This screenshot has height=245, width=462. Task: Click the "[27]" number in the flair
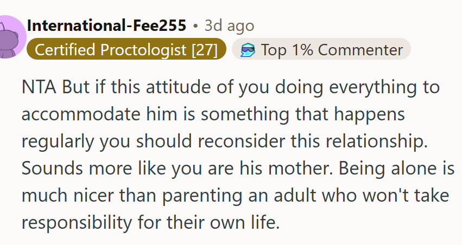pyautogui.click(x=205, y=50)
